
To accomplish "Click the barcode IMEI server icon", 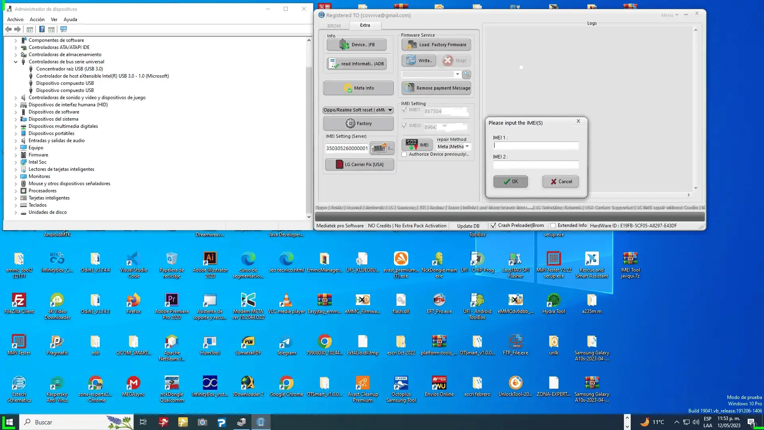I will [379, 148].
